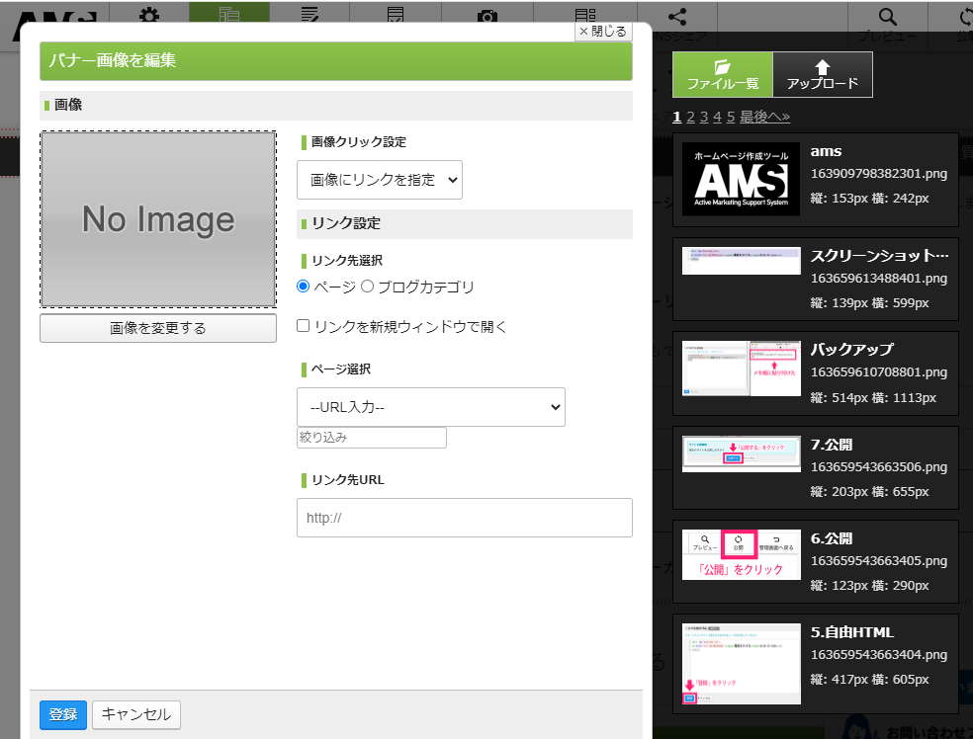Select the 5.自由HTML image thumbnail
The height and width of the screenshot is (739, 973).
coord(741,664)
